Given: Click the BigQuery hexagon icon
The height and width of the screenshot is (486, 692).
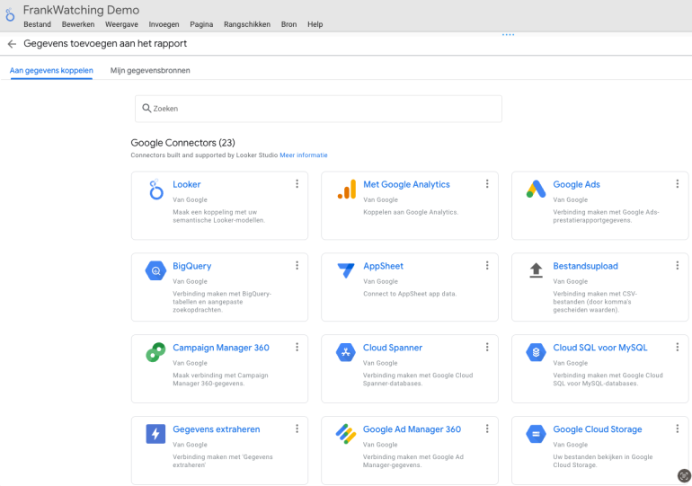Looking at the screenshot, I should coord(155,270).
